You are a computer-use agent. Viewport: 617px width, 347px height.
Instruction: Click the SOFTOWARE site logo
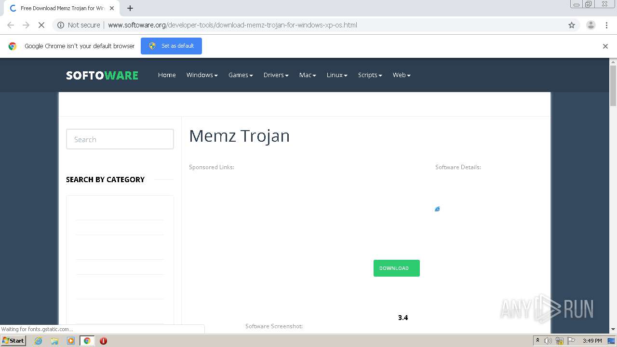pos(102,75)
